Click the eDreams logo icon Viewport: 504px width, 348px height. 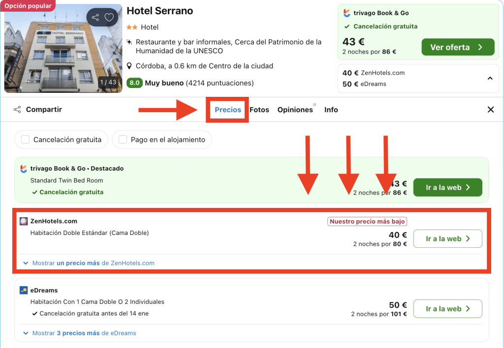(x=24, y=290)
